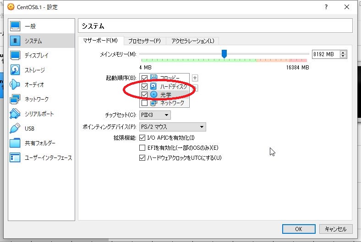Switch to the マザーボード(M) tab
Viewport: 361px width, 242px height.
pos(100,41)
